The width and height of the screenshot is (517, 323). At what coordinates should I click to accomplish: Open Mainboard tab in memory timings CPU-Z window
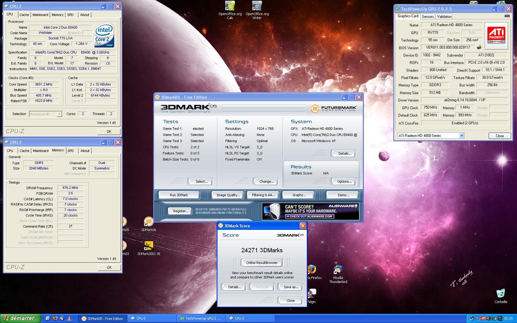(41, 151)
